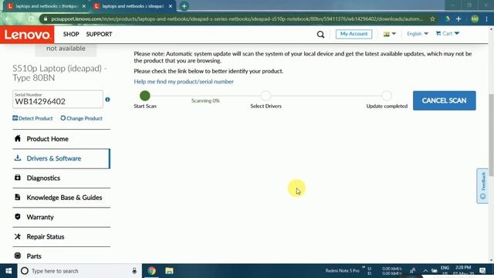Bookmark this page with the star icon
The width and height of the screenshot is (494, 278).
click(x=432, y=19)
